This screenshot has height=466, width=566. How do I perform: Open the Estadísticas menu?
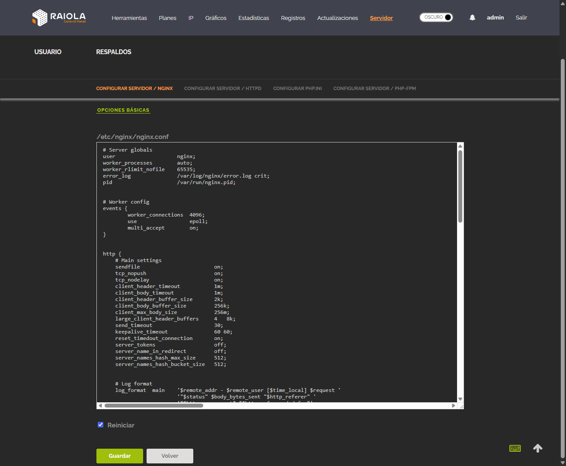(x=254, y=18)
